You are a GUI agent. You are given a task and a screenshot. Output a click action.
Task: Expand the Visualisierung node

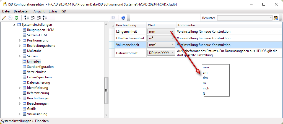20,114
